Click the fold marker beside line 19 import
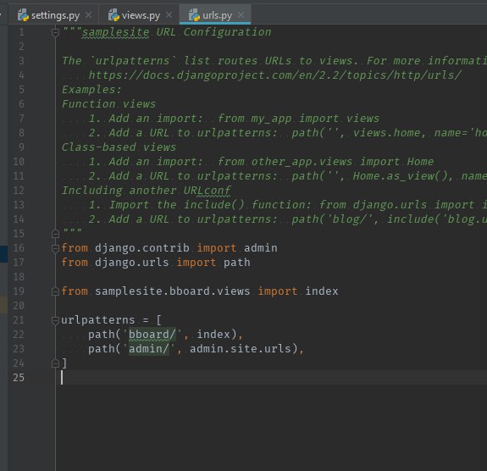Viewport: 487px width, 471px height. click(x=55, y=291)
